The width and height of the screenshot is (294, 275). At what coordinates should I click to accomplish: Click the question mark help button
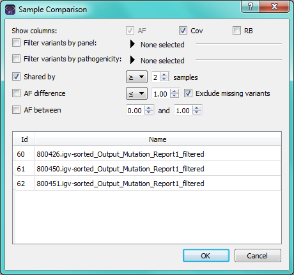(x=251, y=6)
